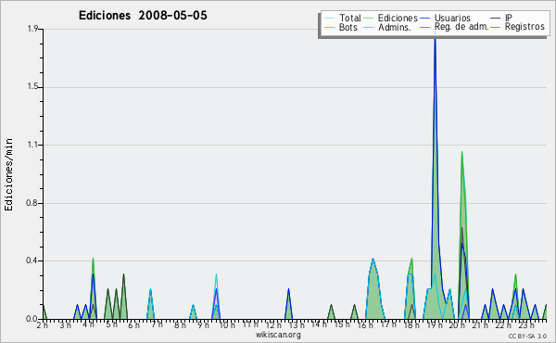556x343 pixels.
Task: Click the '13 h' x-axis label
Action: [x=297, y=324]
